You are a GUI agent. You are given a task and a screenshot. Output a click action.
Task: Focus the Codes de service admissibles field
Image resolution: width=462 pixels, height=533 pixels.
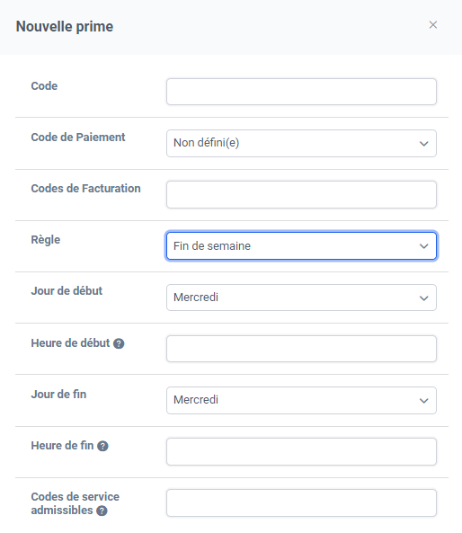[301, 503]
